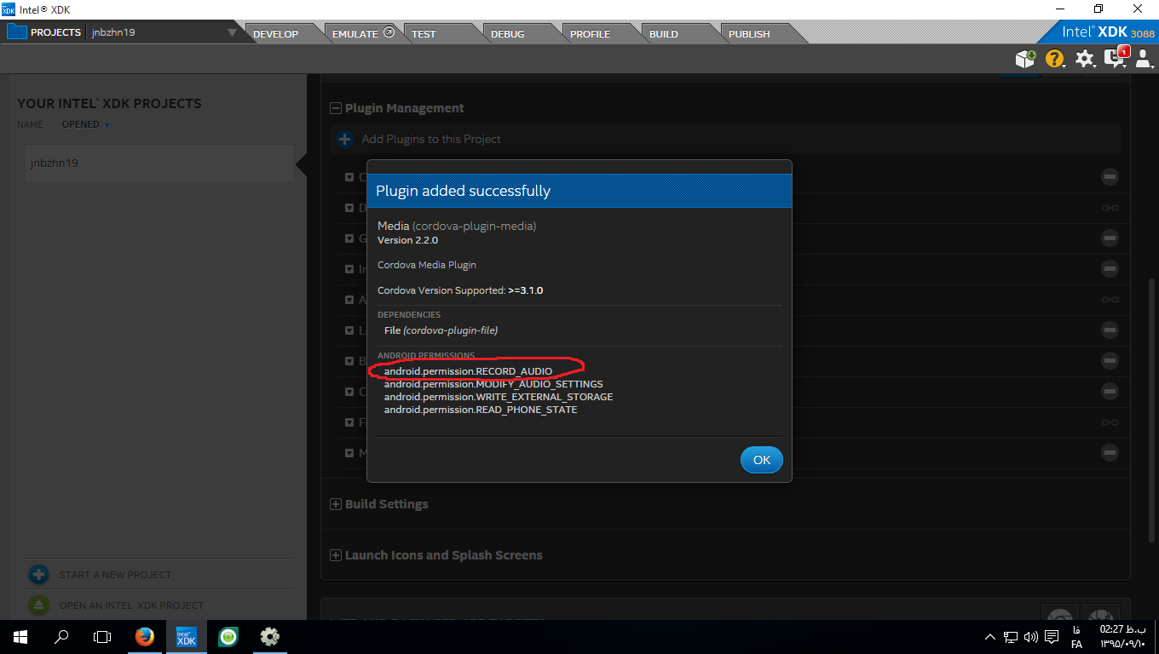Screen dimensions: 1159x654
Task: Open the settings gear menu in XDK toolbar
Action: coord(1084,59)
